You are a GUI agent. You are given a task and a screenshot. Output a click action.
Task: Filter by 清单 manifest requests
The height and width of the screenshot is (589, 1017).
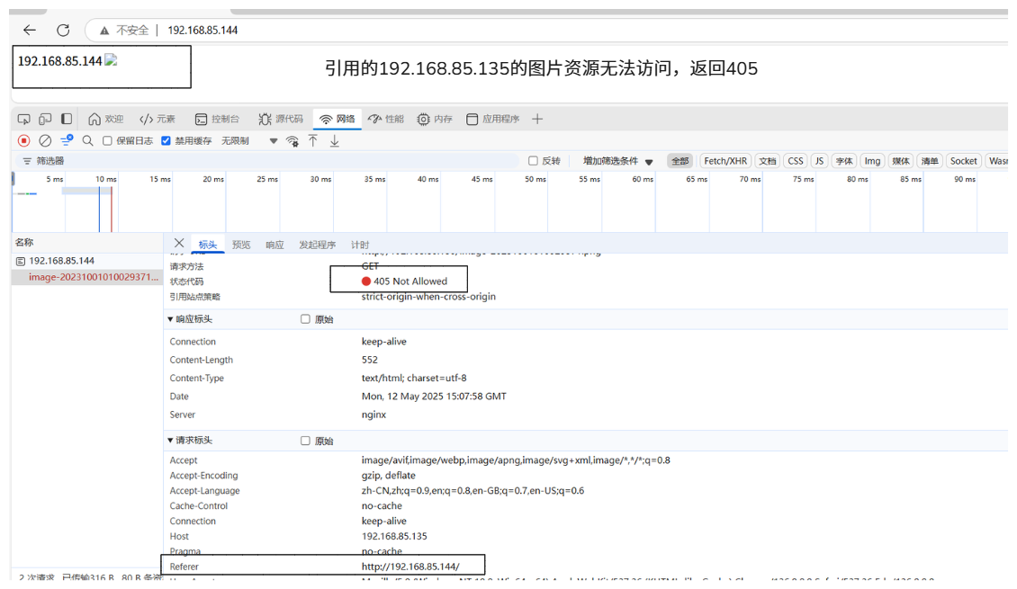pyautogui.click(x=930, y=161)
